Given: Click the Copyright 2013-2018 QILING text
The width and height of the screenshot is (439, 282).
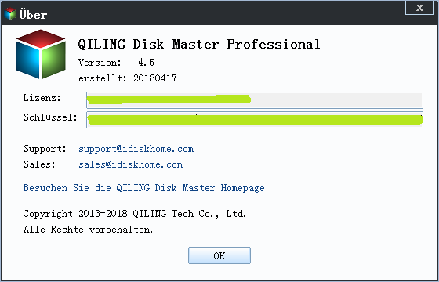Looking at the screenshot, I should [135, 214].
